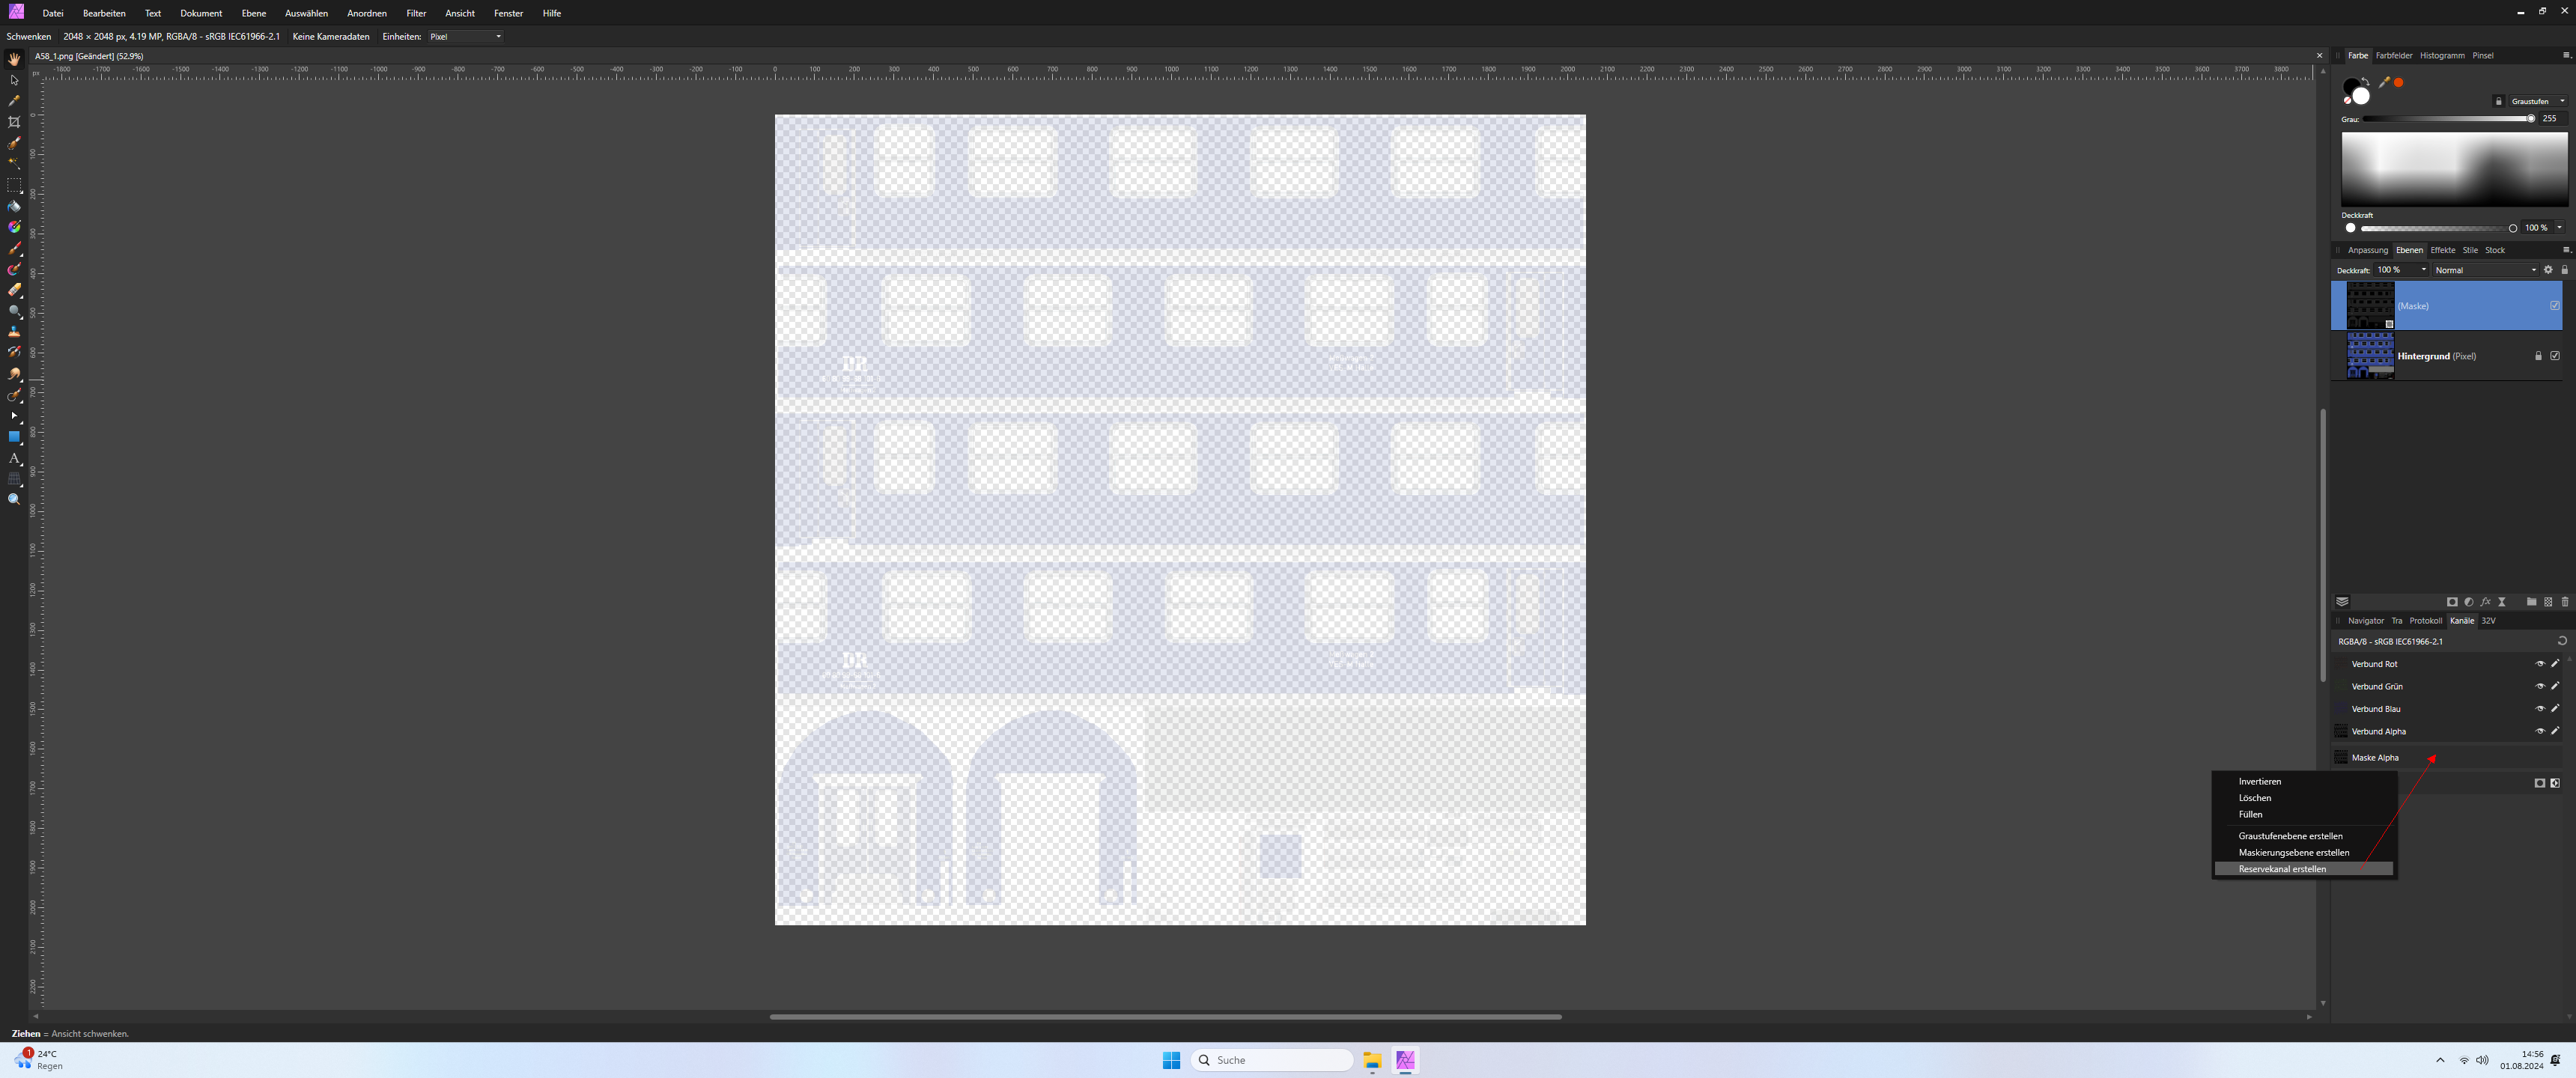Select the Erase Brush tool
Screen dimensions: 2576x1078
[14, 290]
